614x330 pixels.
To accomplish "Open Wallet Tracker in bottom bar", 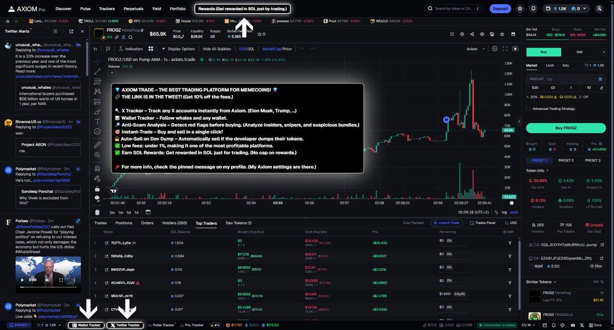I will click(86, 325).
